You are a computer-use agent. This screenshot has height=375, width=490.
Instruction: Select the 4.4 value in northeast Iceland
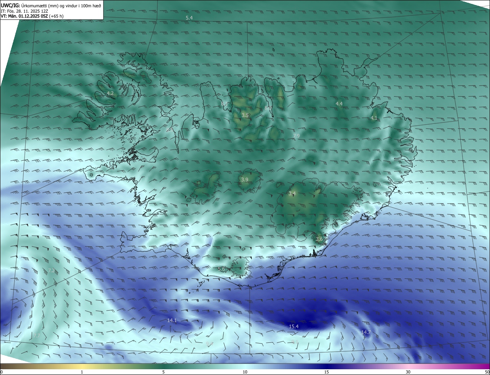point(339,104)
